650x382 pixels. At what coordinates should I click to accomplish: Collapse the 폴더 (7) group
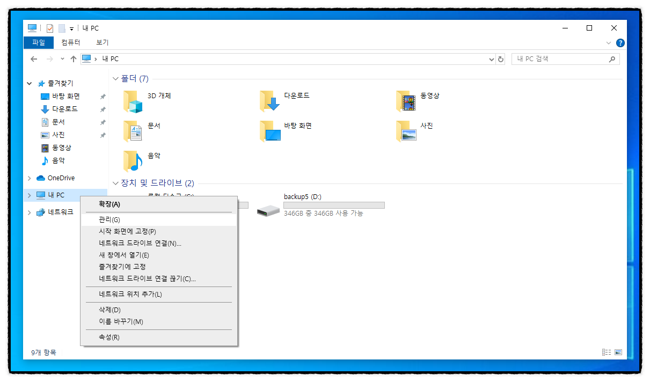tap(115, 79)
